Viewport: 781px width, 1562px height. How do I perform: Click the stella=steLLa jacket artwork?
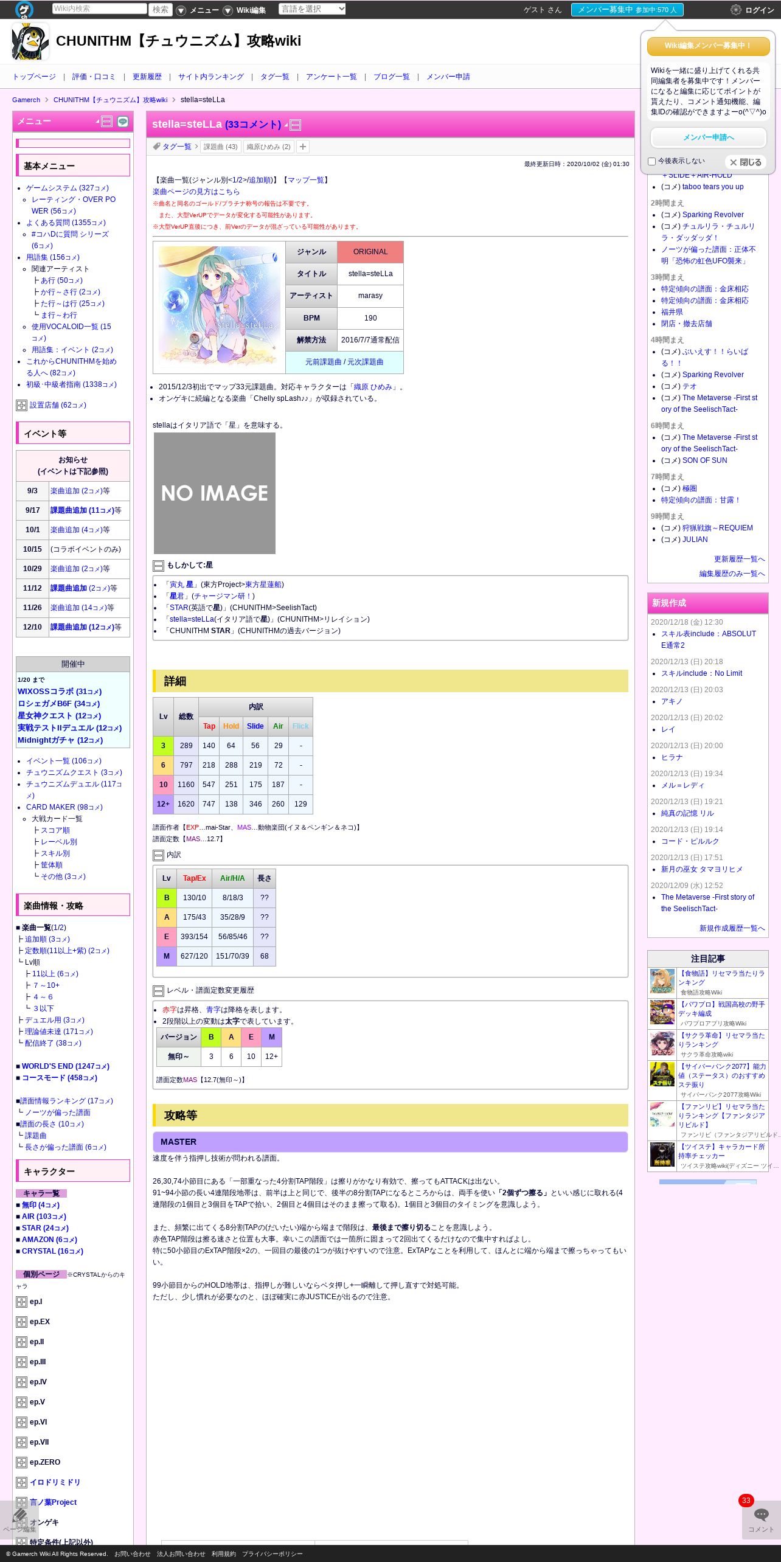[219, 306]
